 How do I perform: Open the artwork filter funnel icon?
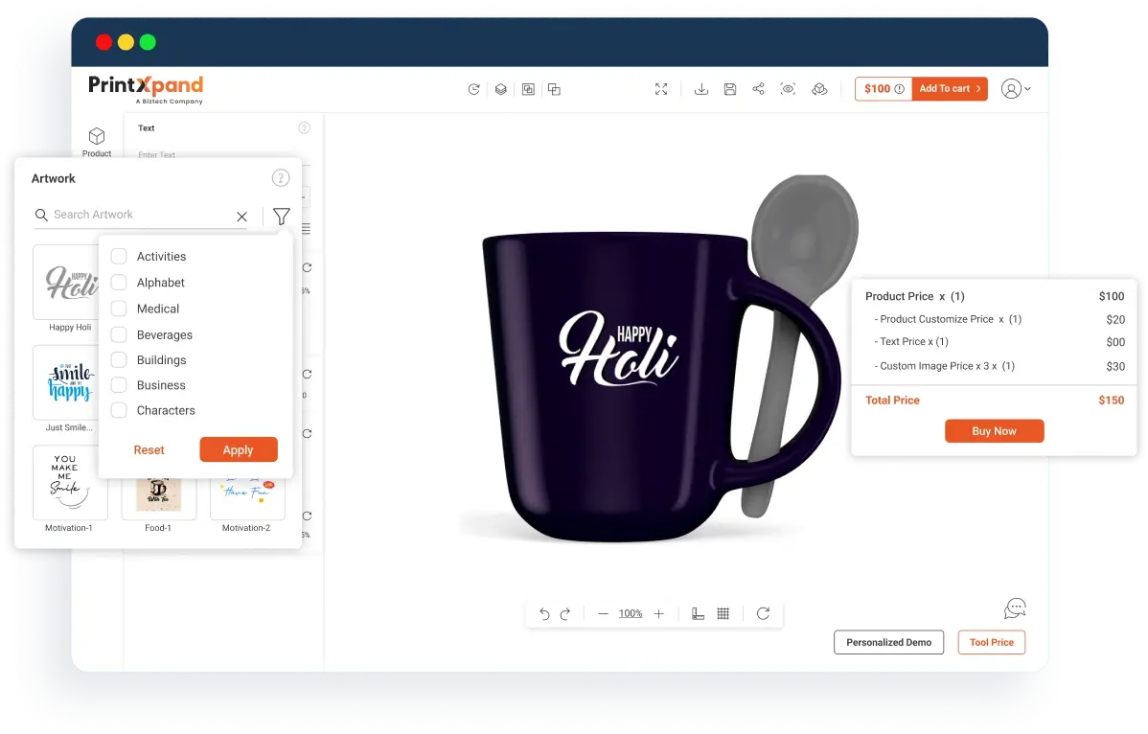tap(281, 217)
